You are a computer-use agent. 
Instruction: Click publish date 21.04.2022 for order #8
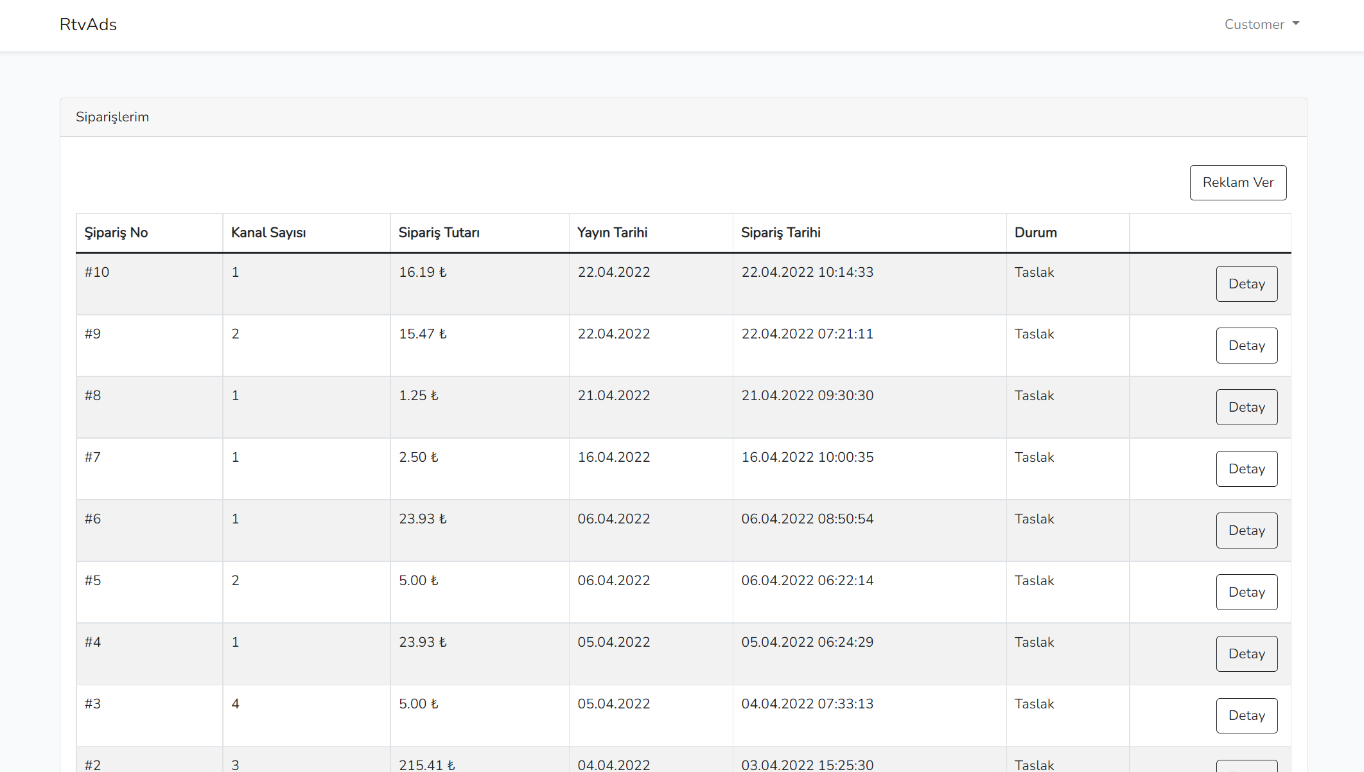[614, 396]
